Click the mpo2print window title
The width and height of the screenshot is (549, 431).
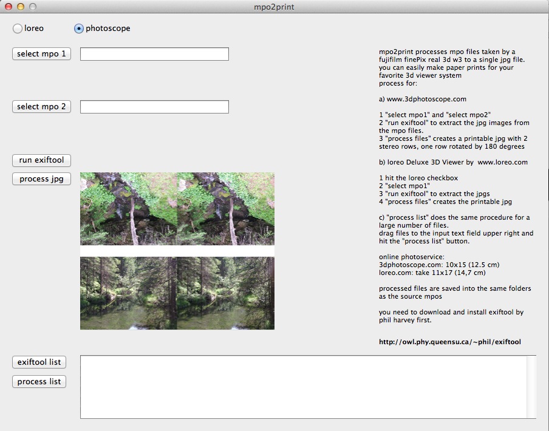[274, 7]
